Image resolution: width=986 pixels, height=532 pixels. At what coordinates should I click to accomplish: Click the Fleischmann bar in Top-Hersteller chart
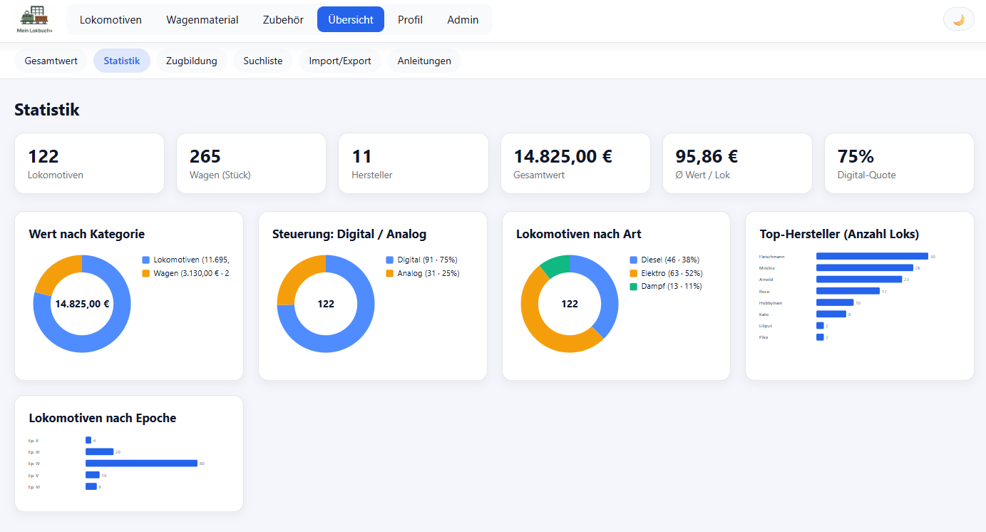[872, 256]
